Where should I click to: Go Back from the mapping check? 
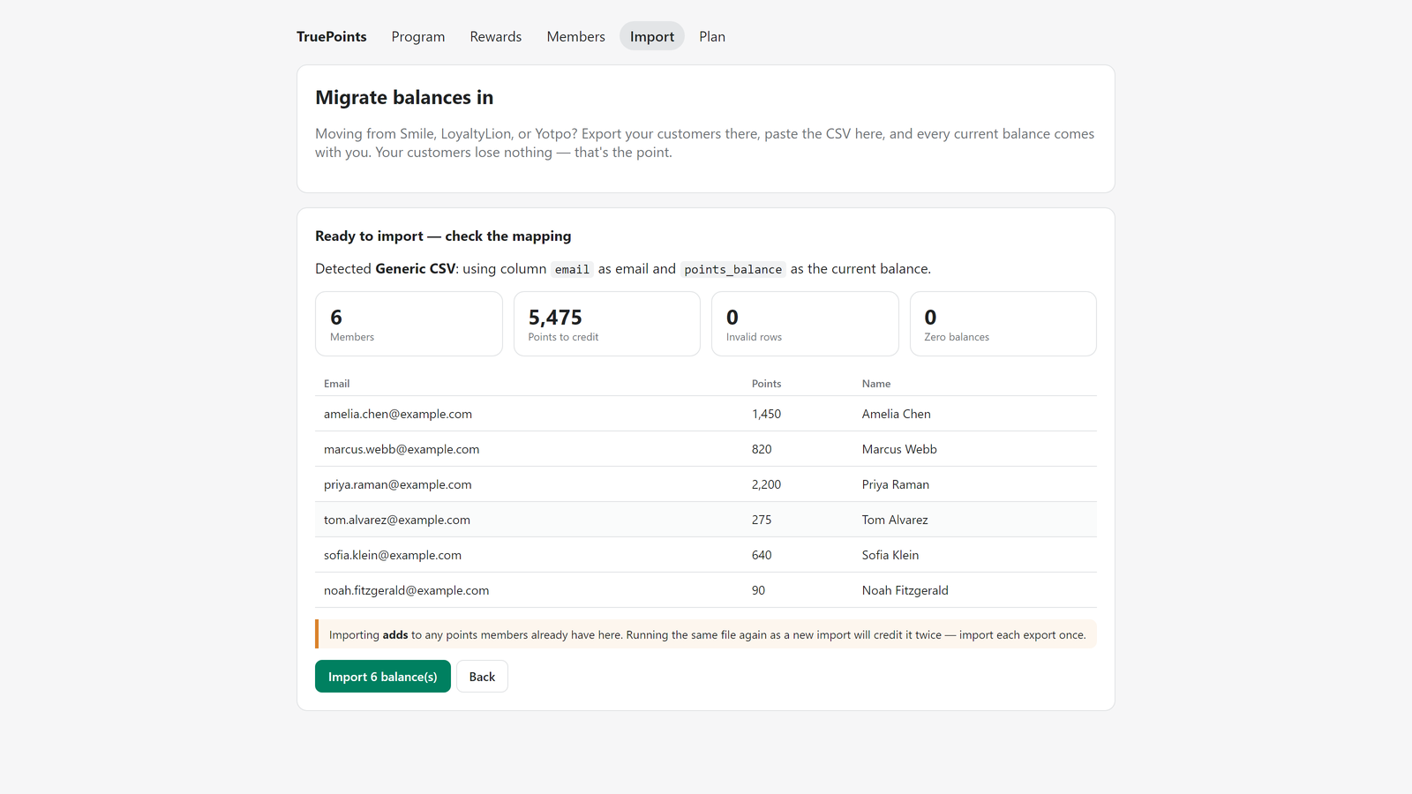(482, 677)
